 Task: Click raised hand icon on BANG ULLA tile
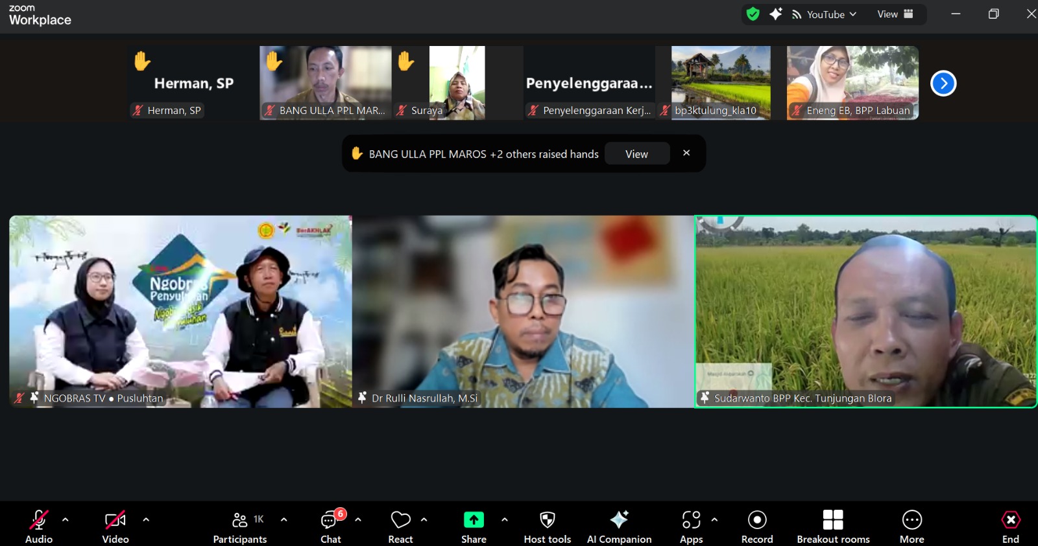pos(274,61)
